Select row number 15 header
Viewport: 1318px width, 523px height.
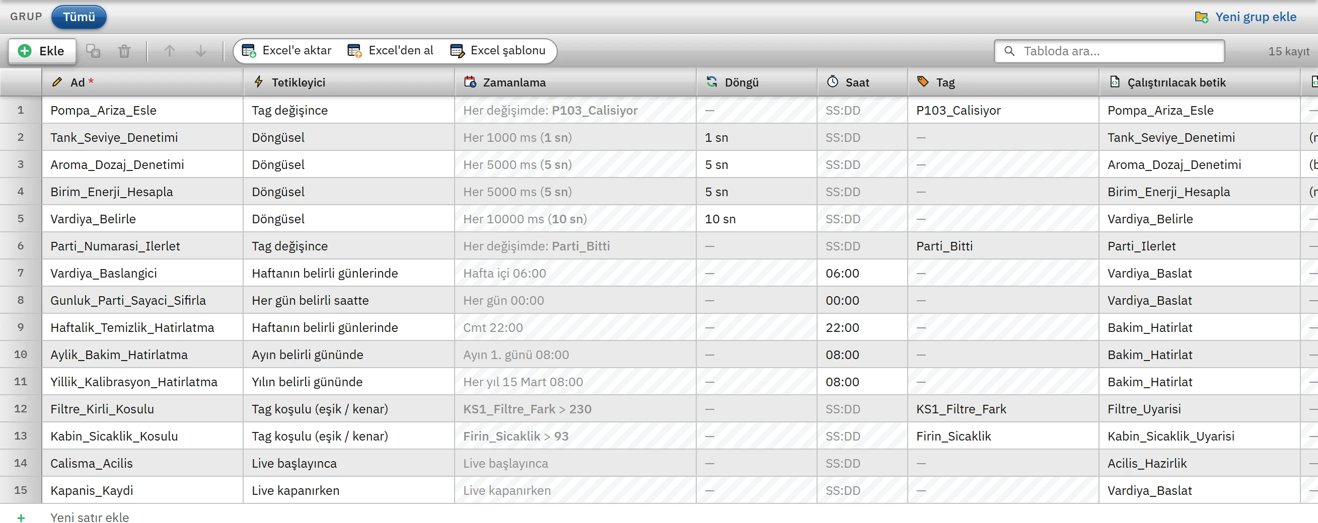point(21,490)
